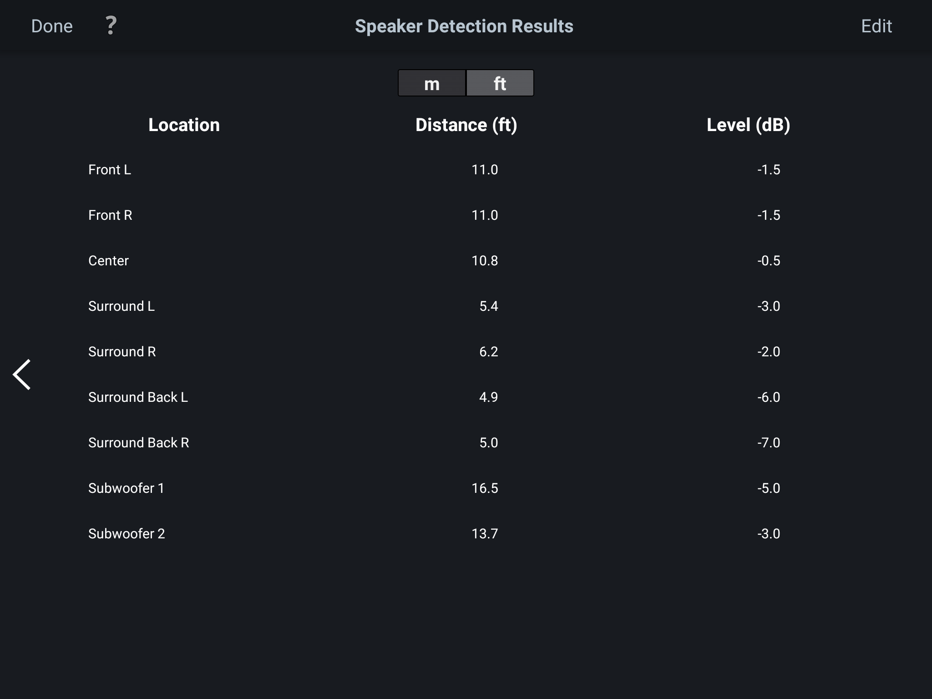Viewport: 932px width, 699px height.
Task: Select the ft unit toggle
Action: point(500,83)
